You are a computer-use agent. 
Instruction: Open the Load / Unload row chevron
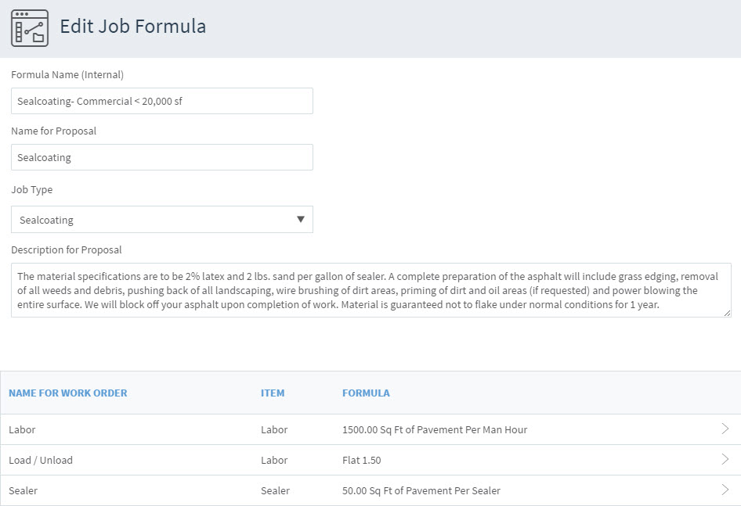tap(725, 459)
